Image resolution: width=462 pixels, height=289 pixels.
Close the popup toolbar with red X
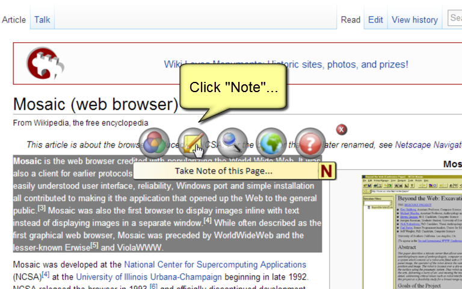(342, 129)
